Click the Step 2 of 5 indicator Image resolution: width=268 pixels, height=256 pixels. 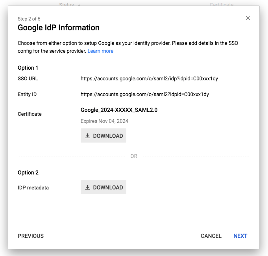(x=29, y=19)
